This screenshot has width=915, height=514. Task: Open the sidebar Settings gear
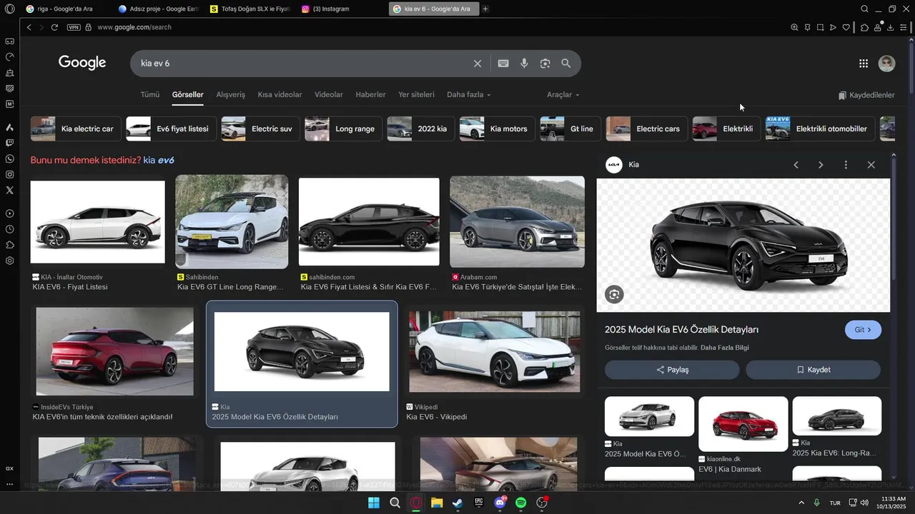click(x=9, y=261)
